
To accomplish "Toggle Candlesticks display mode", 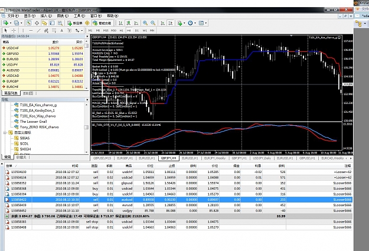I will point(129,23).
